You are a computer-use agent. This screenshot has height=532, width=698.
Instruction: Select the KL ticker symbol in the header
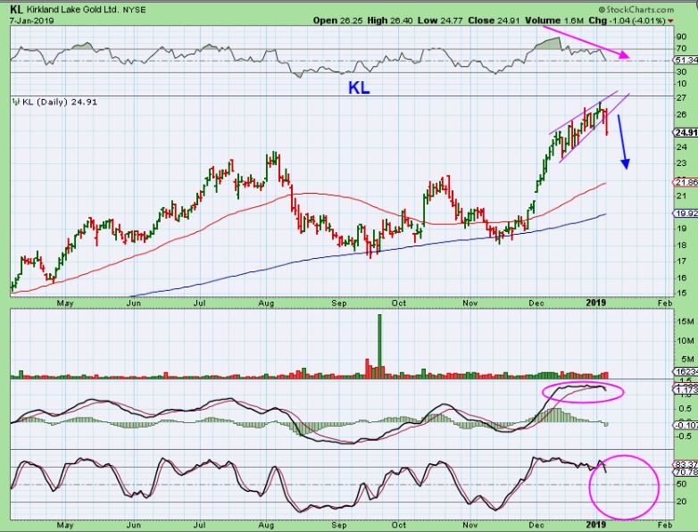tap(16, 10)
